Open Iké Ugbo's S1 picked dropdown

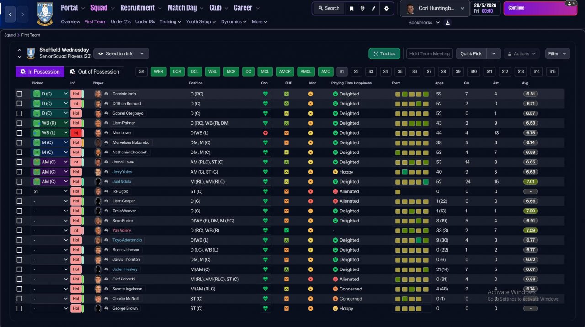point(50,191)
